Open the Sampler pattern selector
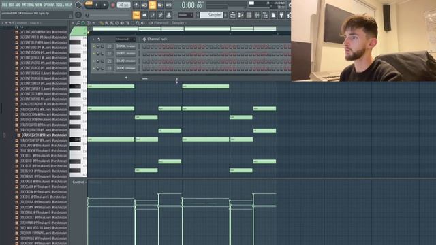 (212, 15)
